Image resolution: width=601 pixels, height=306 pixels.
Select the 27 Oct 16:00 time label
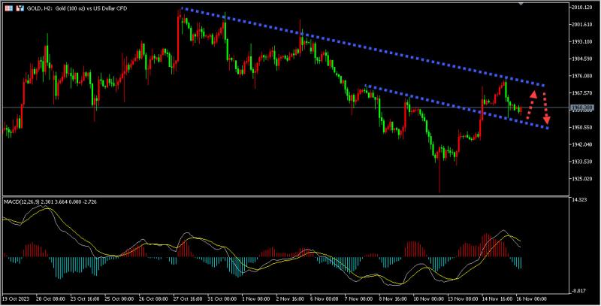[187, 298]
